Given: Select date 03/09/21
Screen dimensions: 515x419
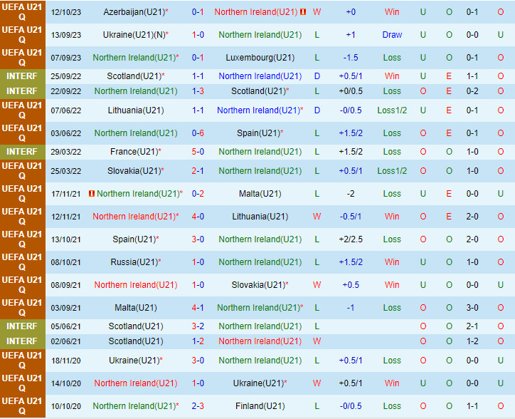Looking at the screenshot, I should (65, 307).
